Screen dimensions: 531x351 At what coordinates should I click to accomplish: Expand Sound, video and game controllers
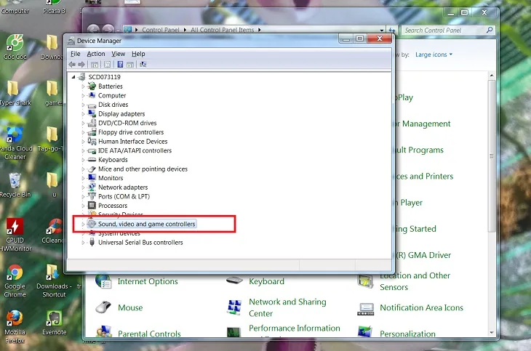[83, 225]
